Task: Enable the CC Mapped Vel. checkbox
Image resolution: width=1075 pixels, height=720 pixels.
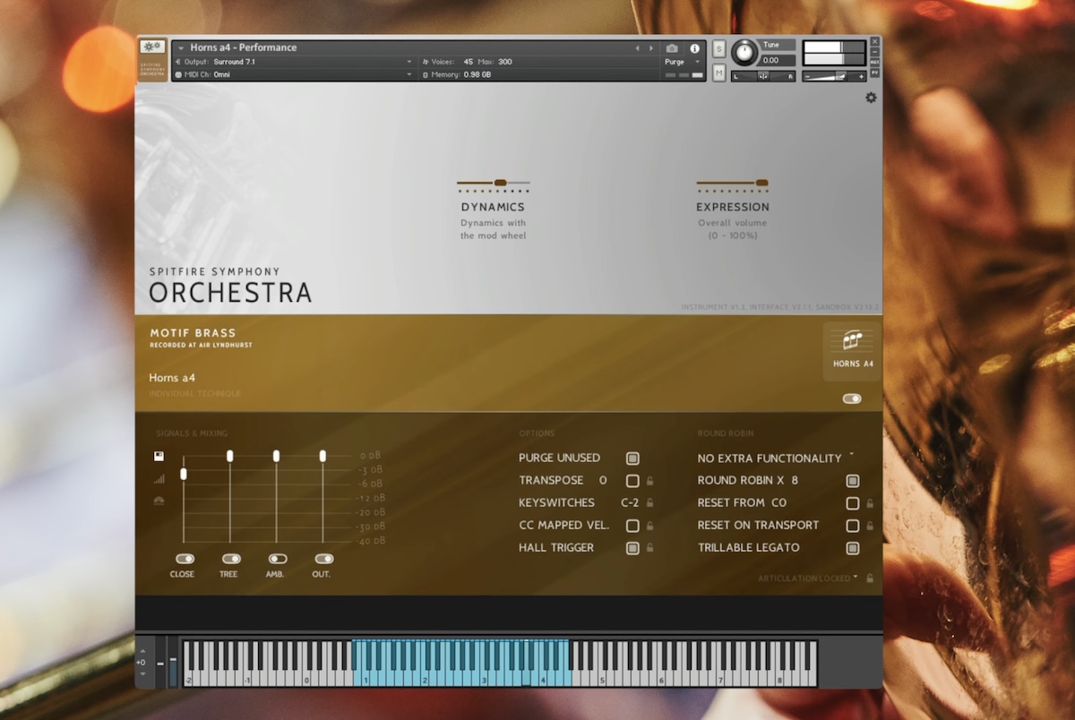Action: coord(632,526)
